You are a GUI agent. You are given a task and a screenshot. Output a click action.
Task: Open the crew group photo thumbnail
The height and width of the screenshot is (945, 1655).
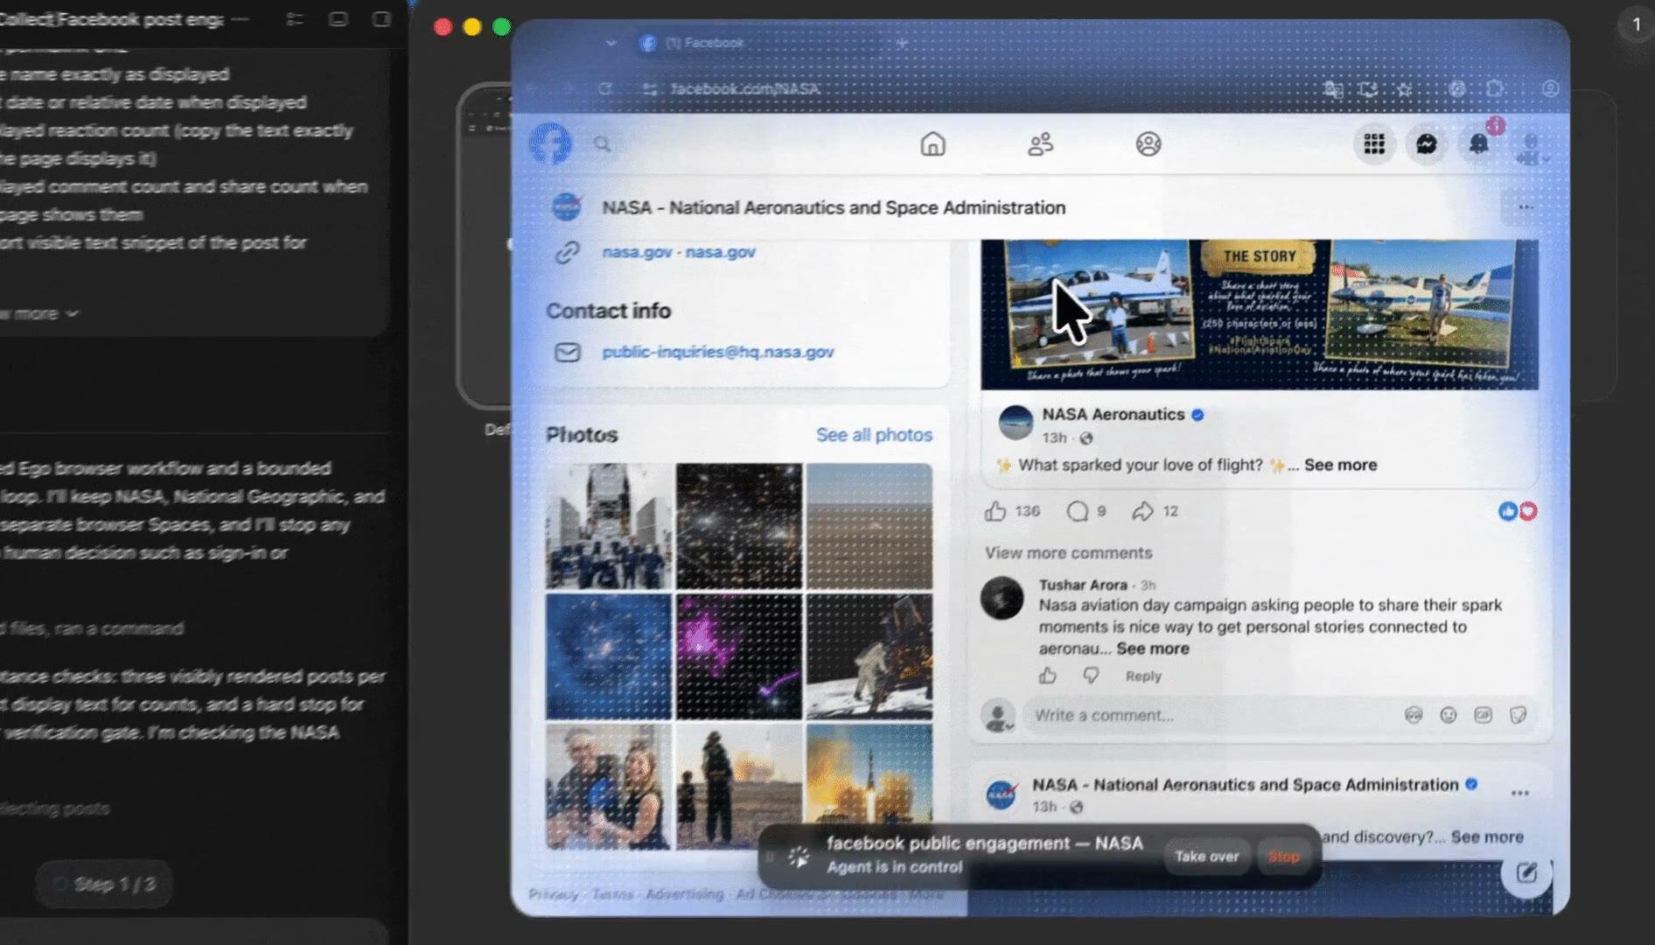coord(609,526)
